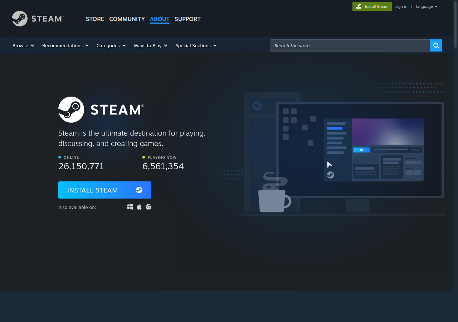Viewport: 458px width, 322px height.
Task: Open the Categories dropdown
Action: point(111,45)
